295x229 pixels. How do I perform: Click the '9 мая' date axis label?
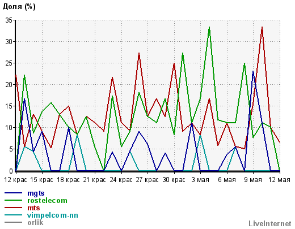[253, 180]
